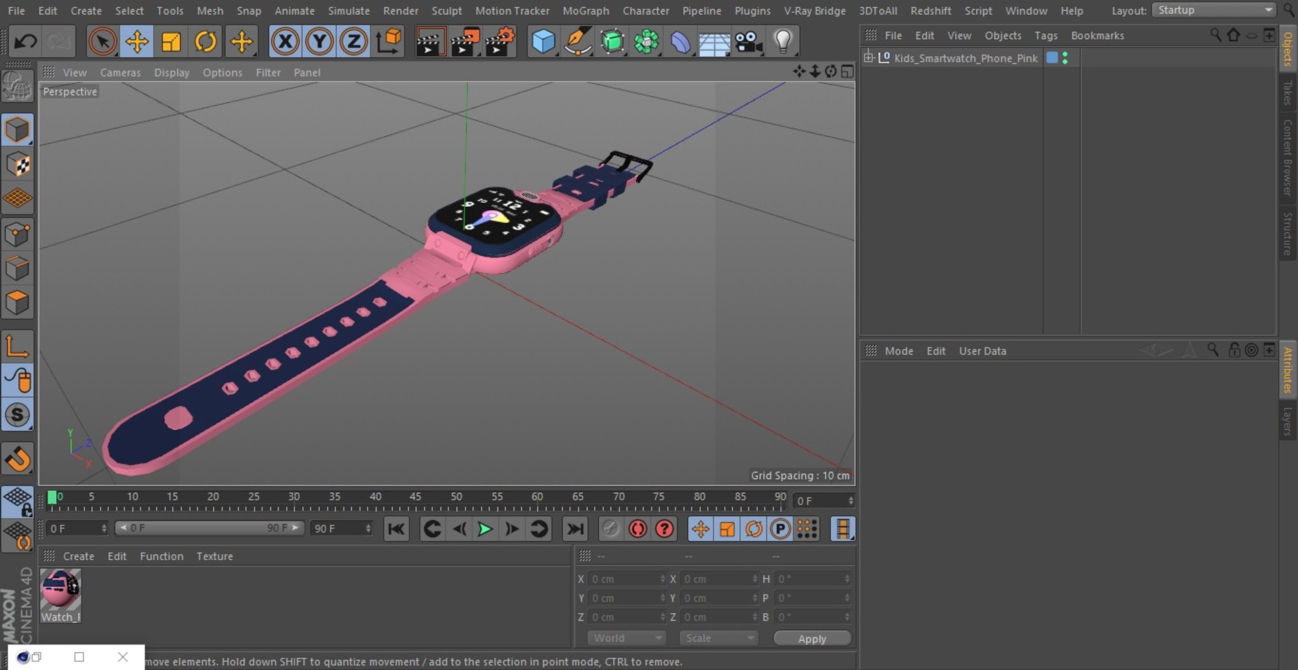Adjust start frame 0 F stepper
Viewport: 1298px width, 670px height.
(x=104, y=528)
